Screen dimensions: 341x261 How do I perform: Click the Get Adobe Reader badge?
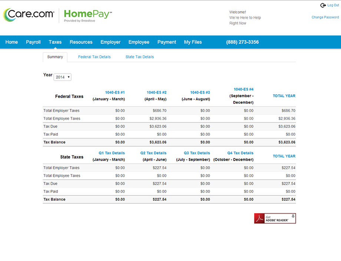click(274, 218)
